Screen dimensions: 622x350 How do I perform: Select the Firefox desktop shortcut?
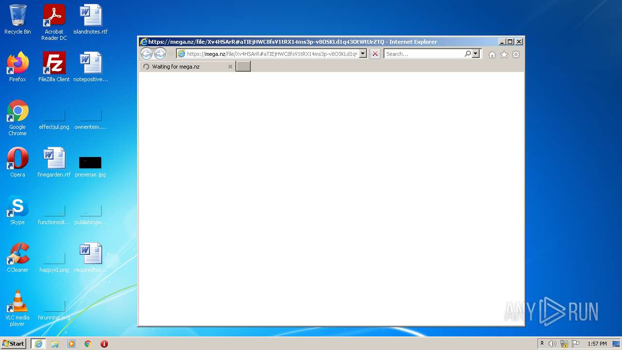coord(17,67)
